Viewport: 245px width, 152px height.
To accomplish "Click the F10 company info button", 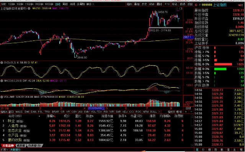I will click(x=167, y=4).
